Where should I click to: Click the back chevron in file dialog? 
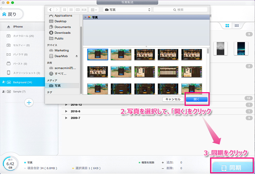point(50,10)
